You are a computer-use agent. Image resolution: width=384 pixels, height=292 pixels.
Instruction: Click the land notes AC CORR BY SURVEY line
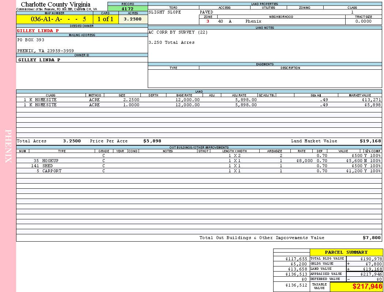coord(178,32)
